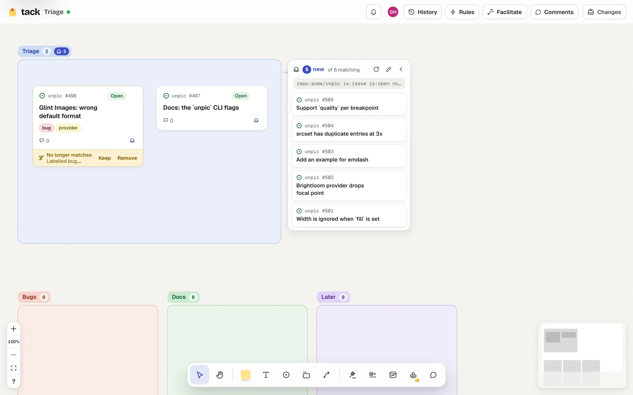
Task: Zoom out with the minus button
Action: tap(14, 355)
